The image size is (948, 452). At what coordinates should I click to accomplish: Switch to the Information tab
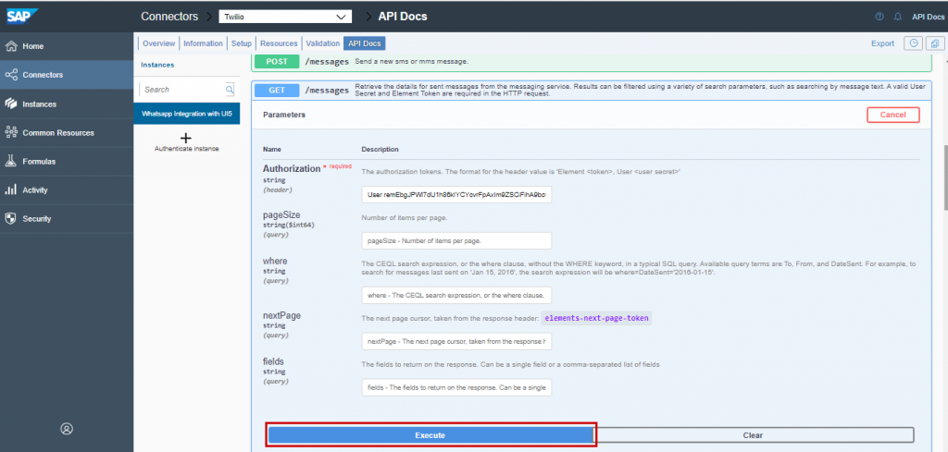point(203,43)
